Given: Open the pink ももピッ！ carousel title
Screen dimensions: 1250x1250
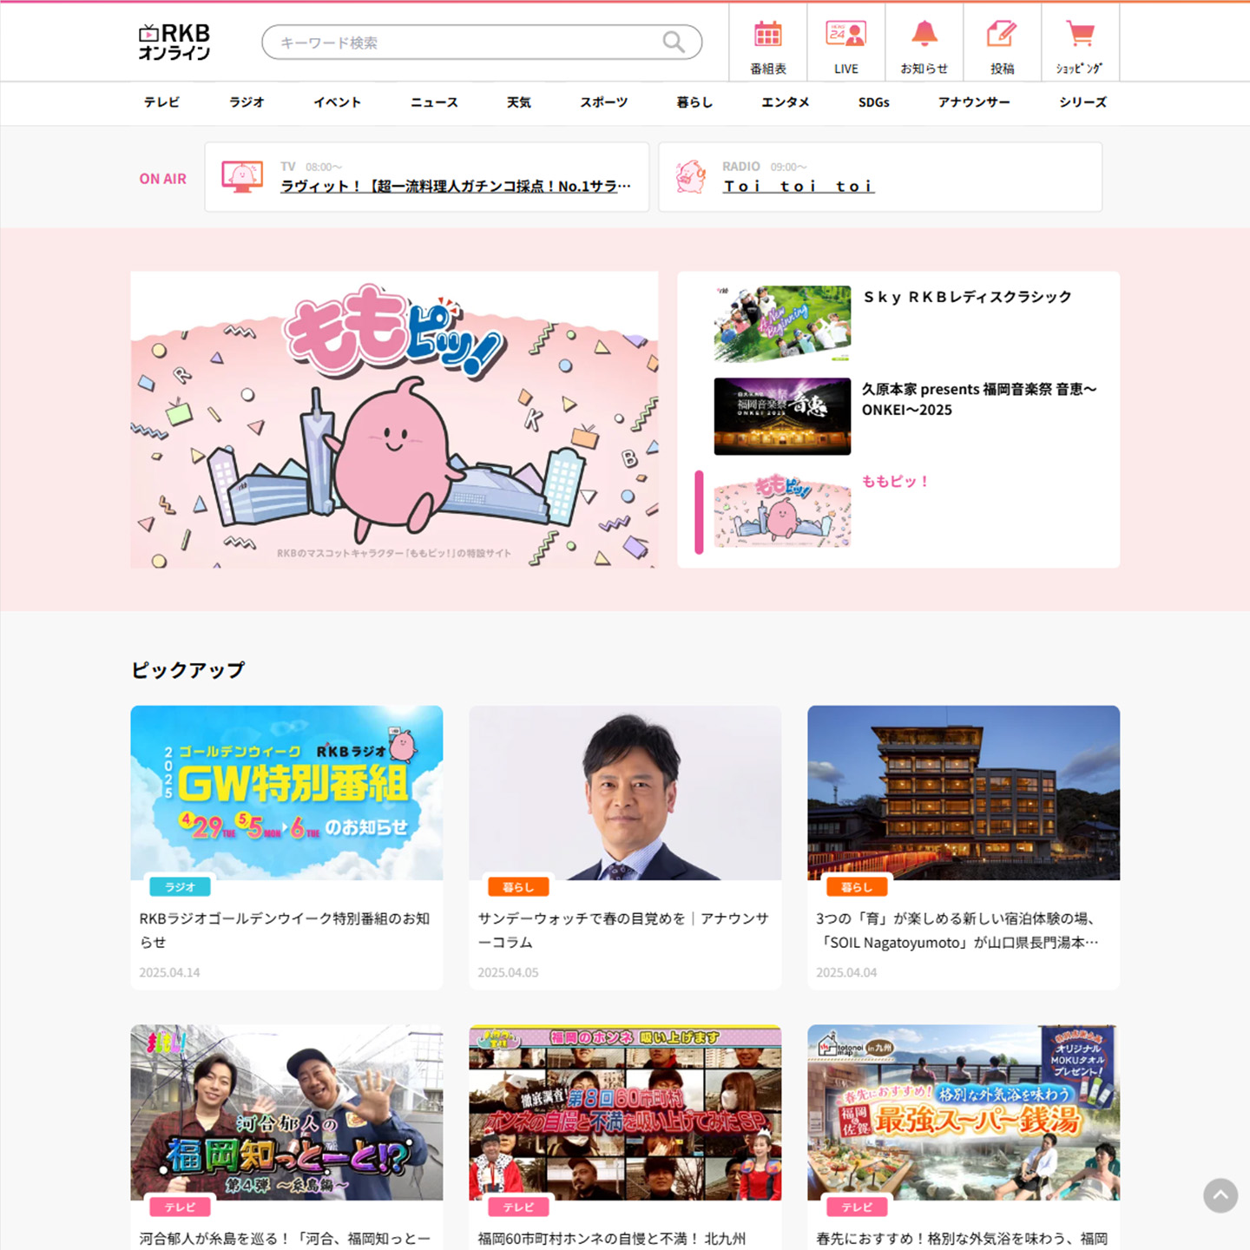Looking at the screenshot, I should (896, 481).
